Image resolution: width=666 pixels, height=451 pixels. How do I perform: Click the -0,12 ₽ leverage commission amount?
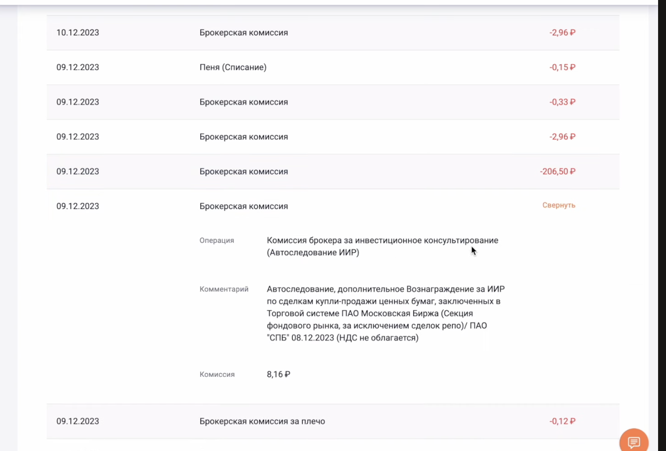(x=562, y=421)
